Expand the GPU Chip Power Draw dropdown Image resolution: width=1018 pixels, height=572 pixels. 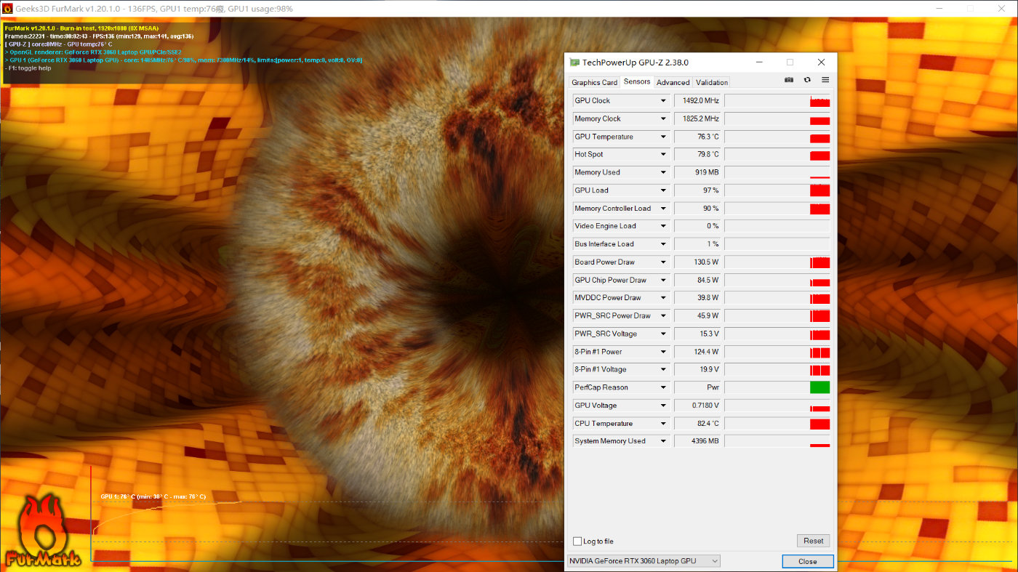[x=663, y=280]
